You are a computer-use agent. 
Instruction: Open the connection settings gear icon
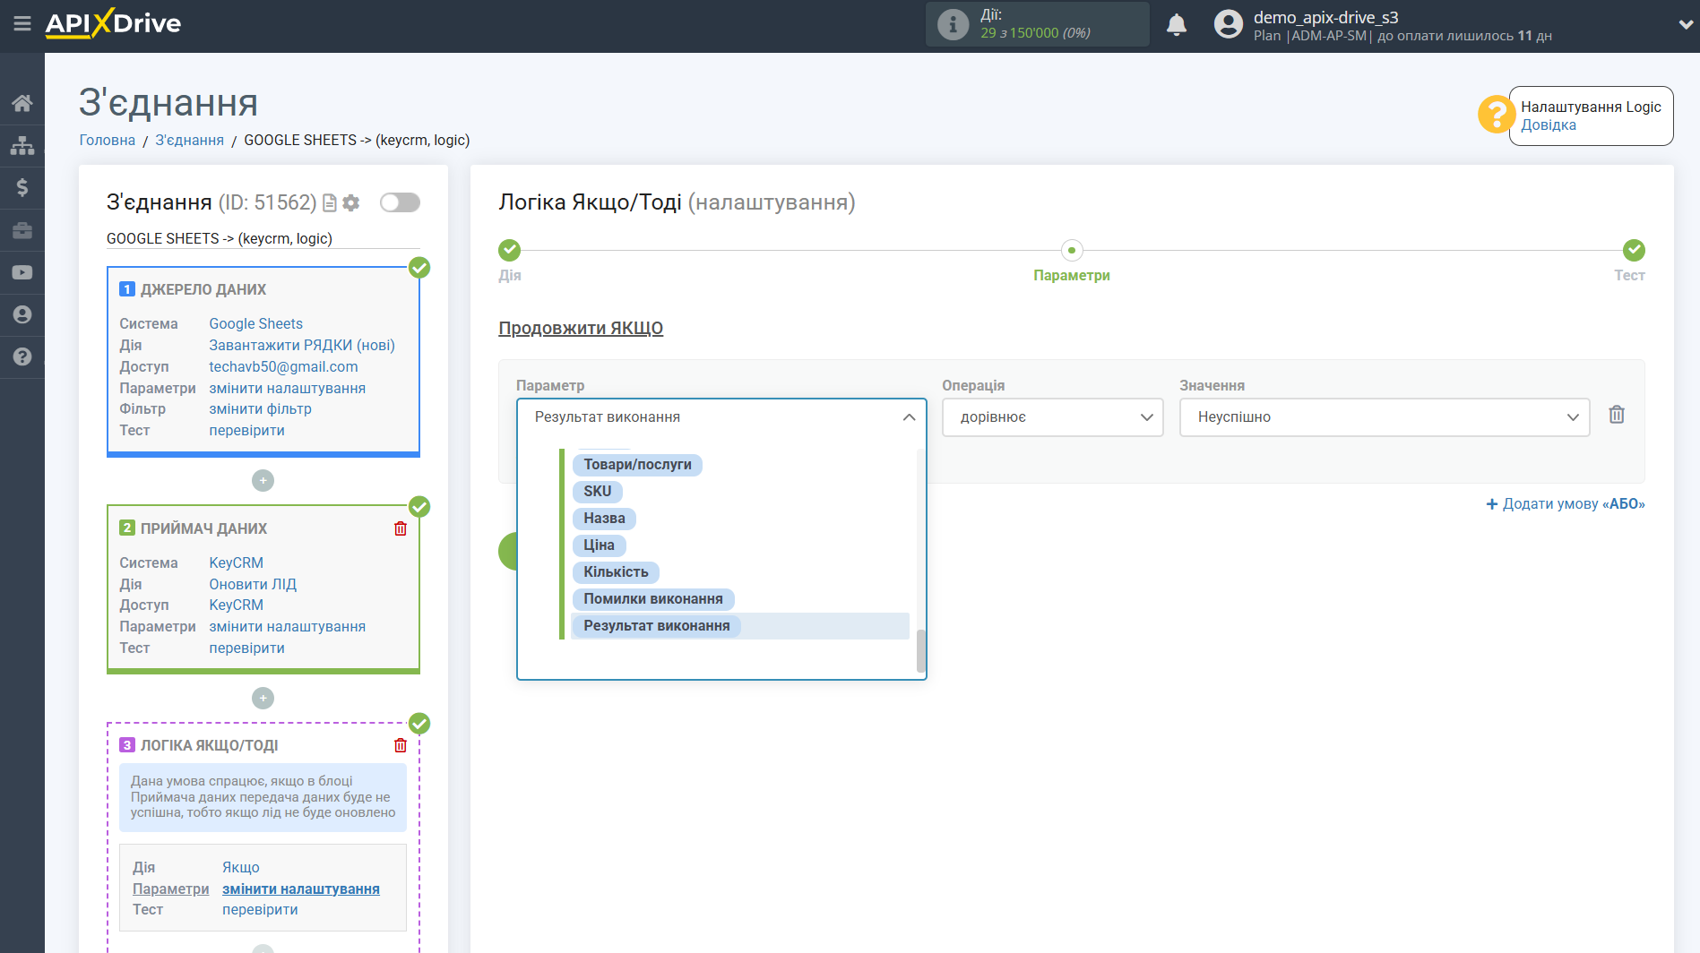click(x=351, y=203)
